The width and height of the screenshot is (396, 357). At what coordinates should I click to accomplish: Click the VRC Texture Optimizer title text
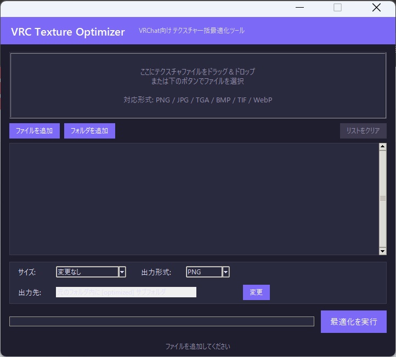coord(68,32)
